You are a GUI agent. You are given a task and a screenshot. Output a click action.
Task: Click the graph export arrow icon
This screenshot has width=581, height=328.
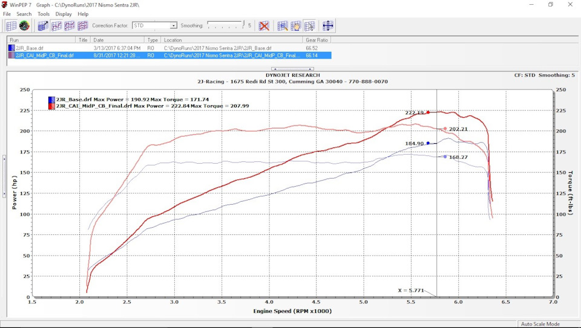[44, 25]
